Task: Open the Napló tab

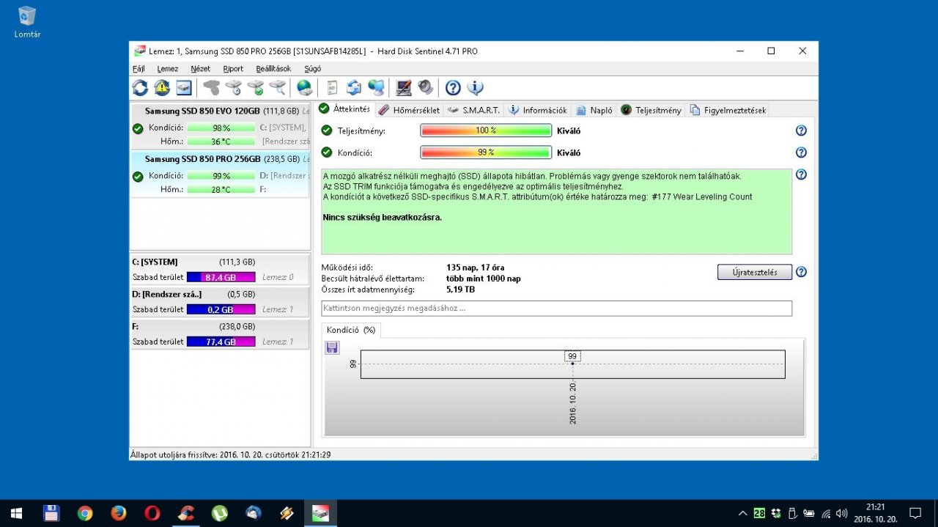Action: [x=594, y=110]
